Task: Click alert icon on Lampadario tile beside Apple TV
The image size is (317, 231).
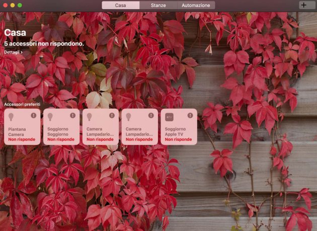Action: coord(151,116)
